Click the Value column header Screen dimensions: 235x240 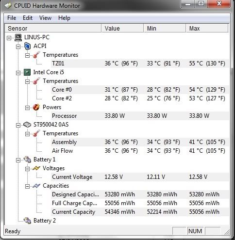pyautogui.click(x=122, y=28)
